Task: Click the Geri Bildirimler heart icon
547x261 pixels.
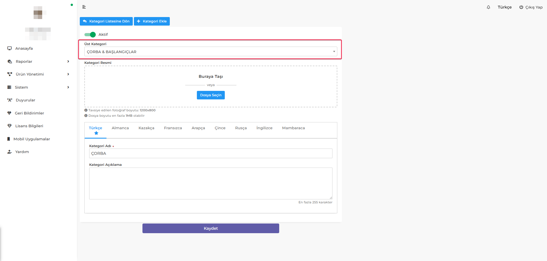Action: [x=9, y=113]
